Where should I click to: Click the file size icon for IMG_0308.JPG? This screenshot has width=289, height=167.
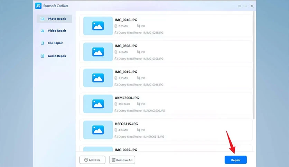tap(116, 52)
